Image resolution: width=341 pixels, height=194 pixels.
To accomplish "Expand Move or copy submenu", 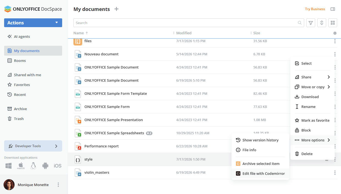I will pyautogui.click(x=312, y=87).
